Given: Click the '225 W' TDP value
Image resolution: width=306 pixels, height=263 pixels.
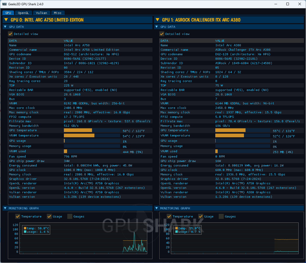Looking at the screenshot, I should pyautogui.click(x=69, y=85).
